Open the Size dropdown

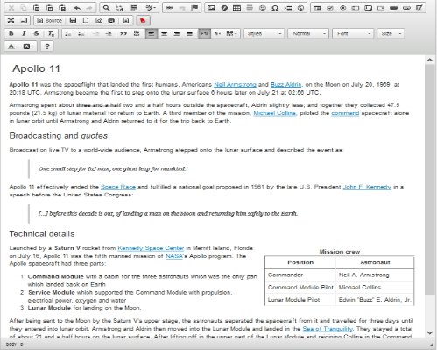[391, 33]
